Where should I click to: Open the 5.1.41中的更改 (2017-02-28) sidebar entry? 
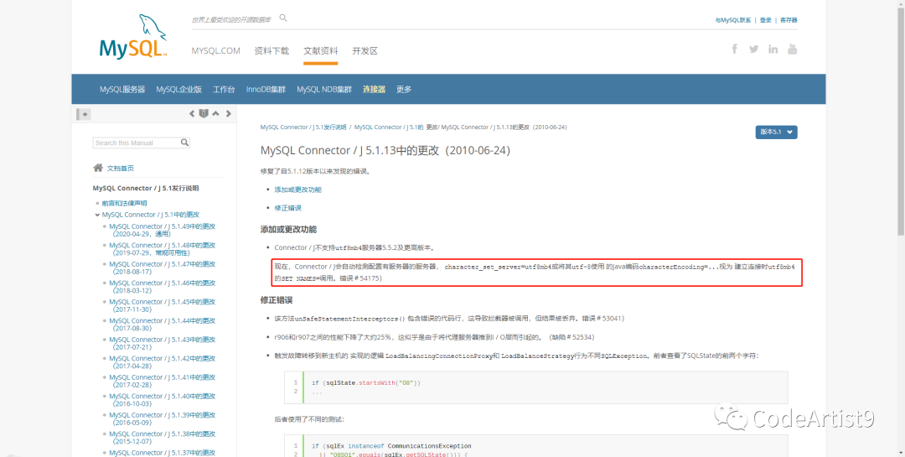[x=163, y=381]
